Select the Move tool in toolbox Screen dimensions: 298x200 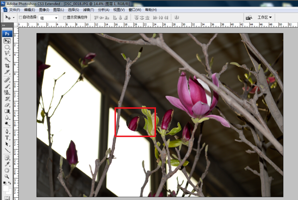pos(7,41)
